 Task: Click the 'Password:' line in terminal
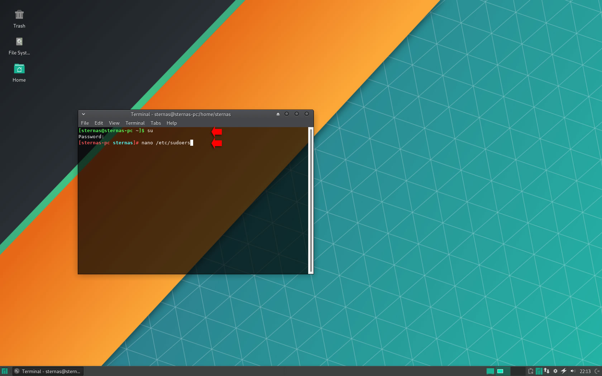[x=91, y=137]
